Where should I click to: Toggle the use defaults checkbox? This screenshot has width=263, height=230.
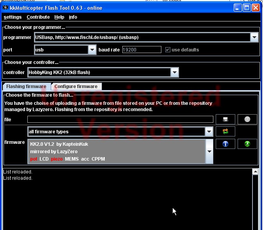pos(168,50)
